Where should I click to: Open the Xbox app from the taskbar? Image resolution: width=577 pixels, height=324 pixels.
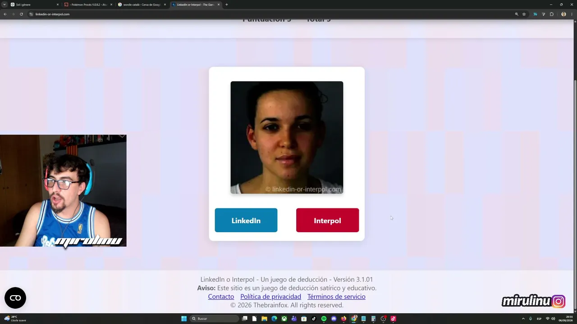[x=284, y=319]
